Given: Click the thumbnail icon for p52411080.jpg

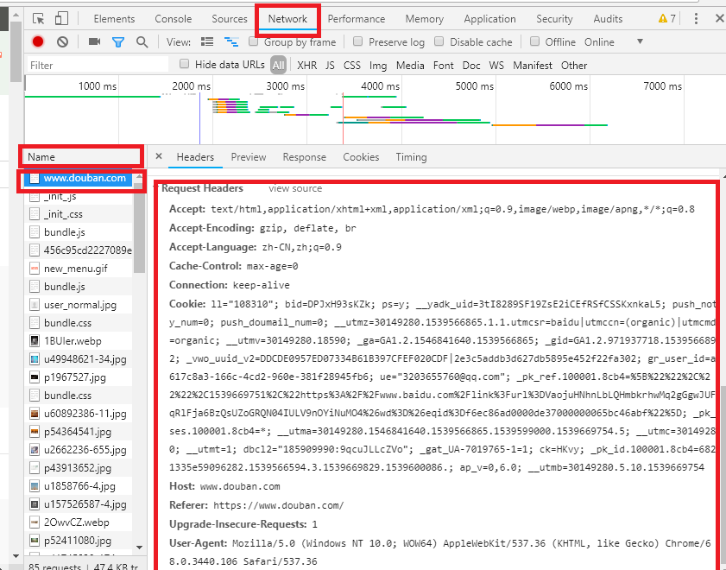Looking at the screenshot, I should [35, 540].
